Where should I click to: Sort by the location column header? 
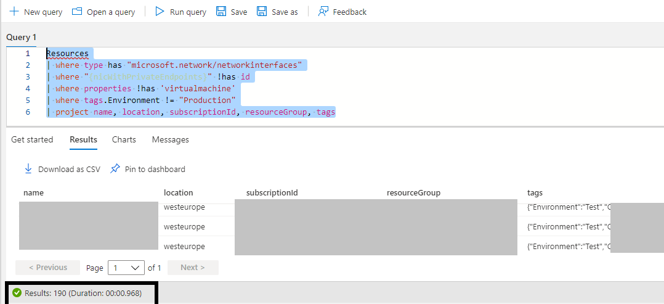click(x=178, y=193)
